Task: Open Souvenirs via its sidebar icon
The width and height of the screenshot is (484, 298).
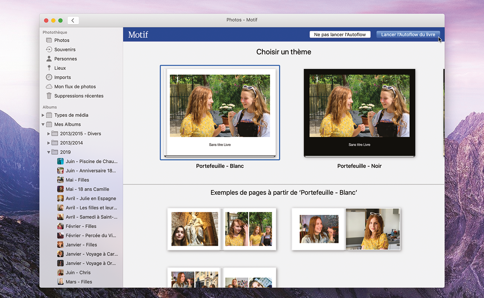Action: [49, 50]
